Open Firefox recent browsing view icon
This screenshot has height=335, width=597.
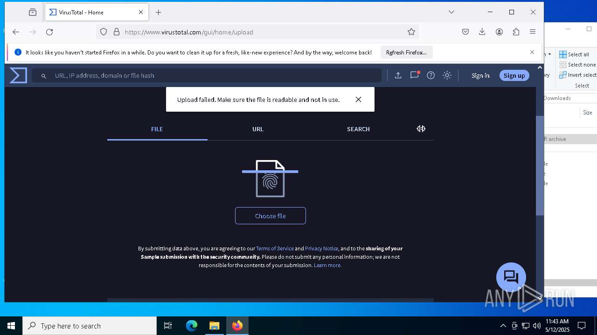click(33, 13)
